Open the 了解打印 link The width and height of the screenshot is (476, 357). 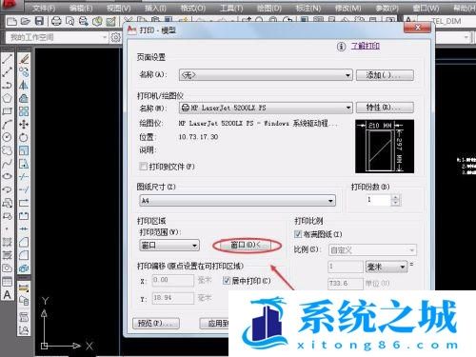pyautogui.click(x=366, y=46)
